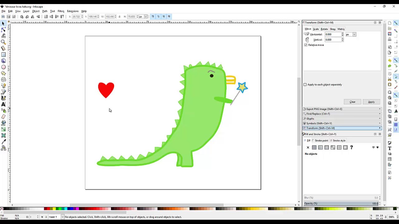
Task: Click the Redo green arrow icon
Action: pos(390,66)
